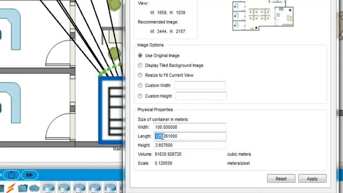Click 'Size of container in meters:' text
Viewport: 343px width, 193px height.
point(163,120)
